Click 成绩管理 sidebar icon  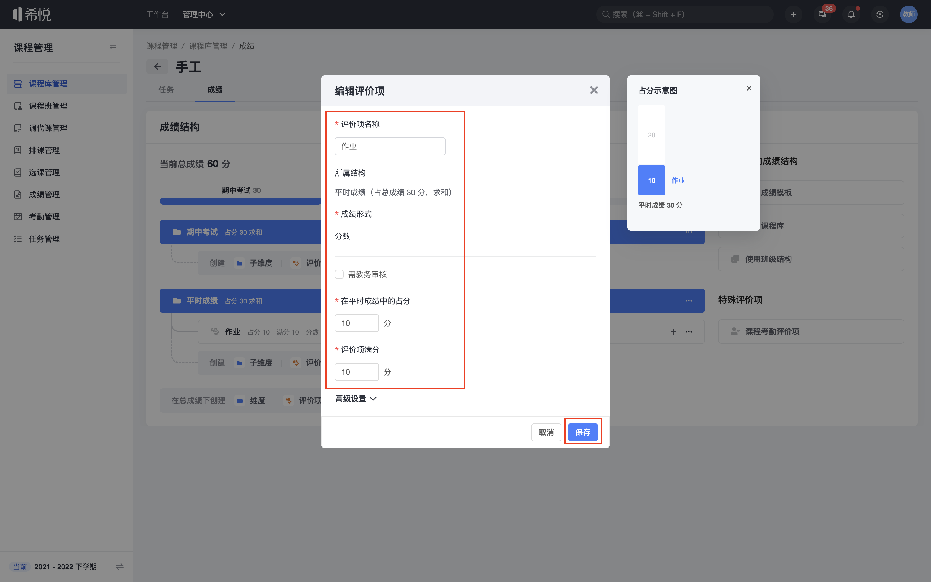pos(18,194)
